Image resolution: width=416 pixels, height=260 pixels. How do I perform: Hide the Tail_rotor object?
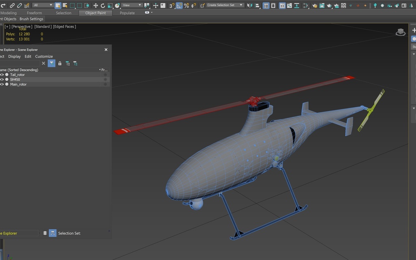pos(2,75)
